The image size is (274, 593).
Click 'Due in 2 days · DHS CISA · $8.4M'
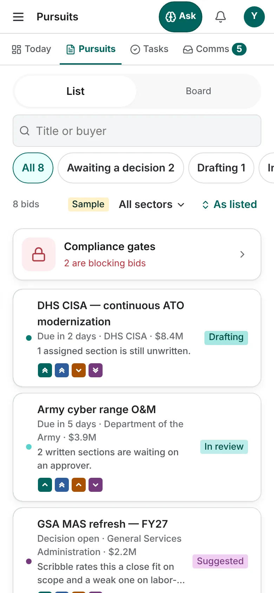(x=110, y=336)
